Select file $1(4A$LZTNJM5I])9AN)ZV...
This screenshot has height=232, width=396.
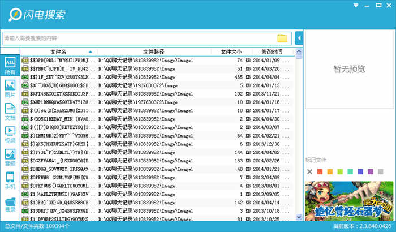(x=158, y=194)
